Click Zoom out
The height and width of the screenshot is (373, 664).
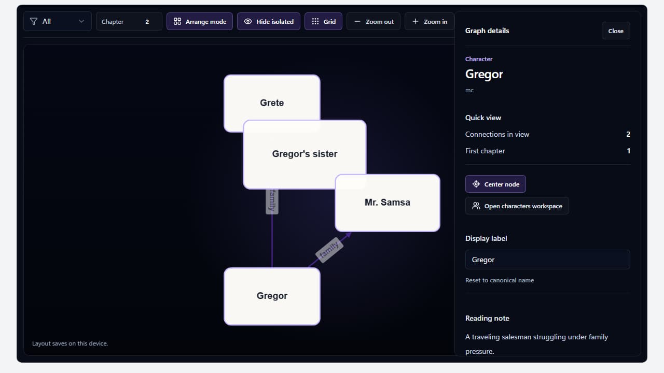(x=374, y=21)
